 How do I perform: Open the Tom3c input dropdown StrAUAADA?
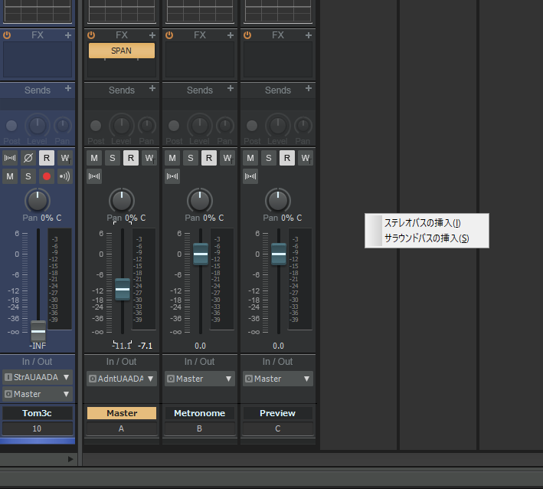pos(38,377)
